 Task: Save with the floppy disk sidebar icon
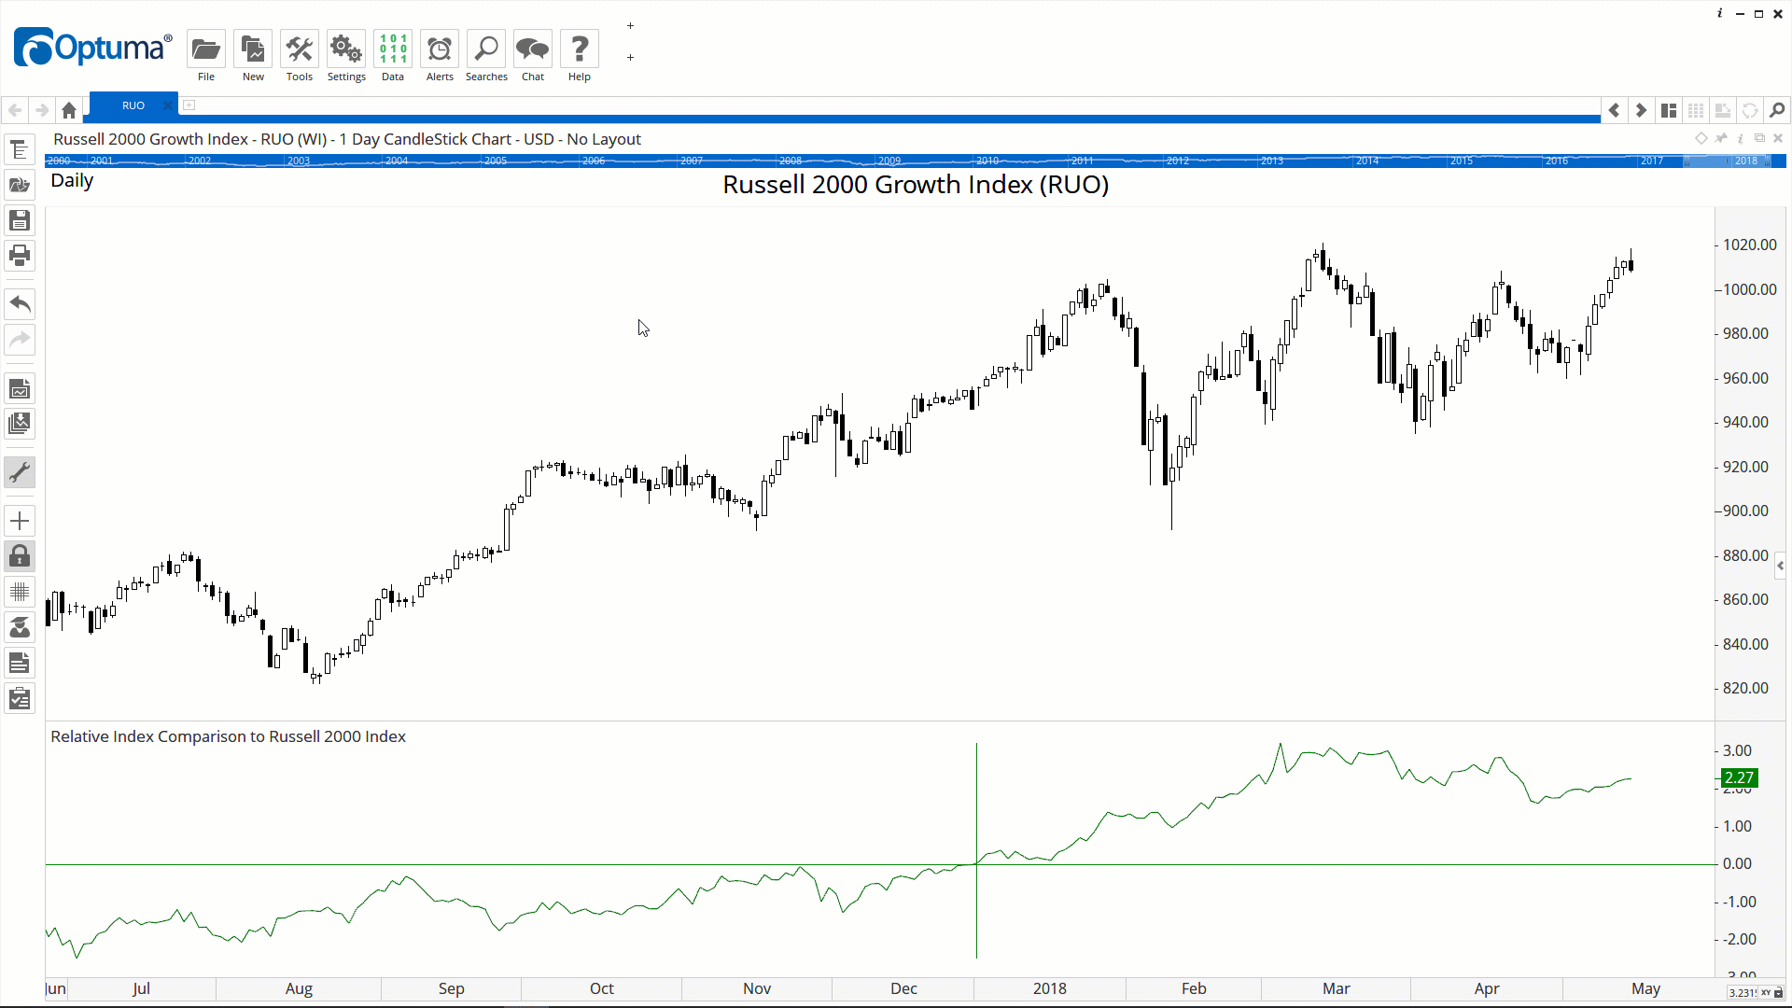pos(20,220)
